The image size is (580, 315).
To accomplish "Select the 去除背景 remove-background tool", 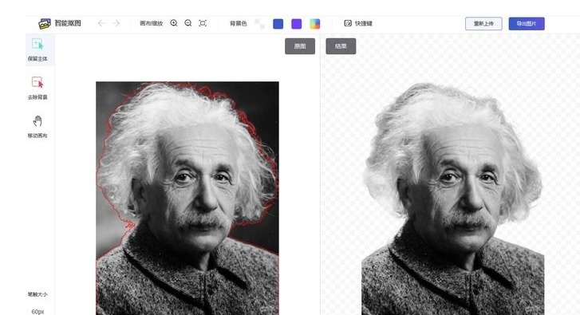I will (x=37, y=88).
